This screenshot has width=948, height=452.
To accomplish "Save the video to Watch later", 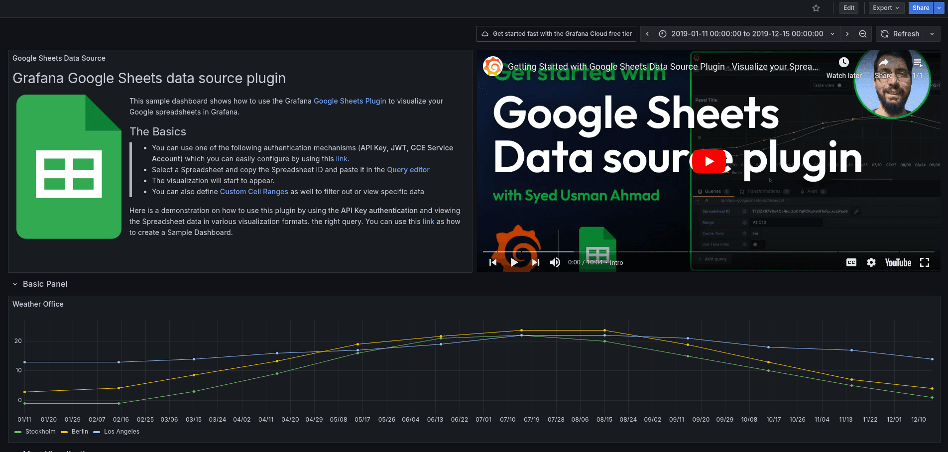I will click(843, 62).
